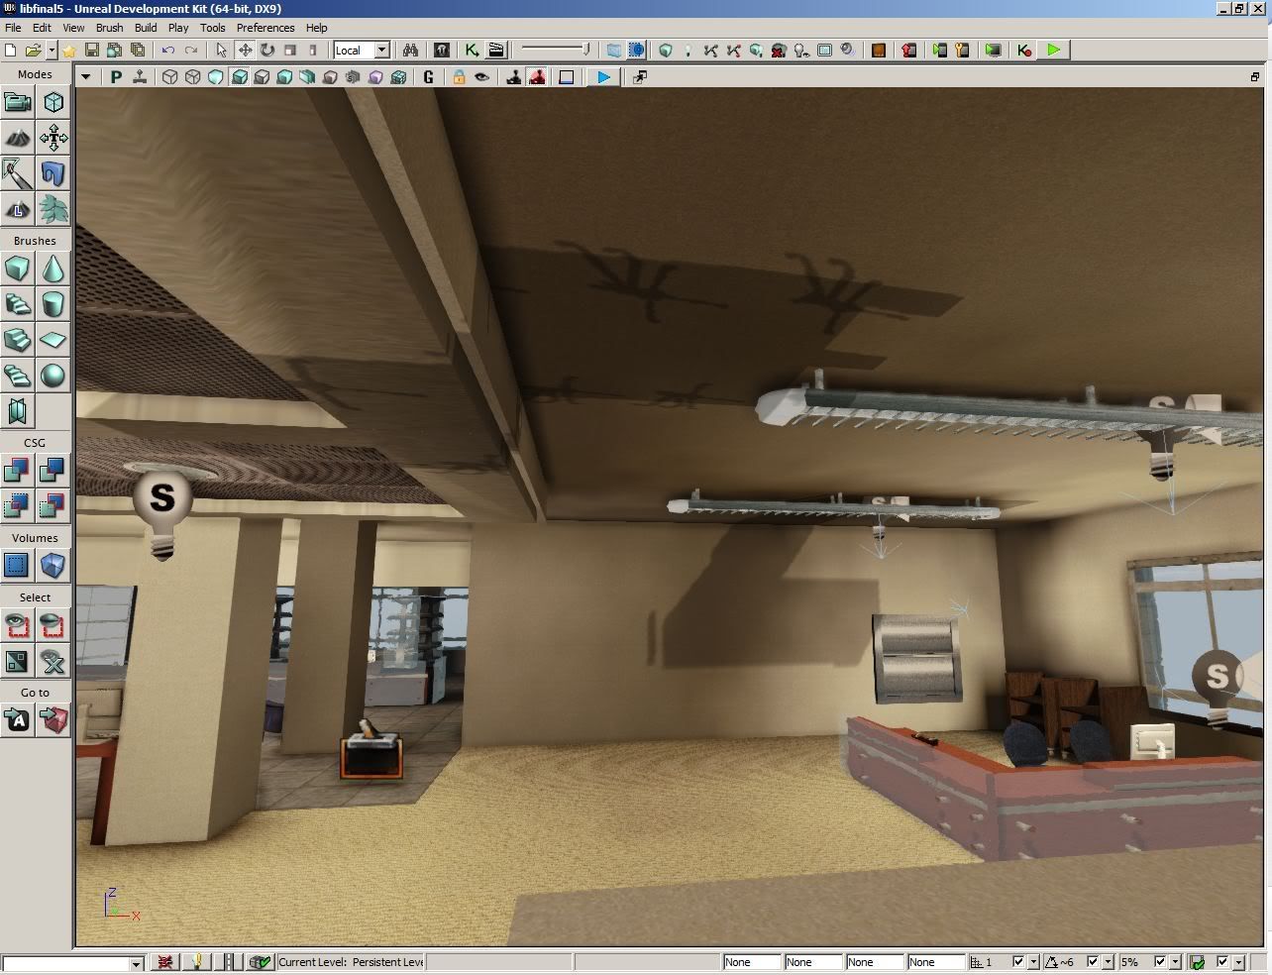
Task: Enable scale grid snapping checkbox
Action: [1161, 961]
